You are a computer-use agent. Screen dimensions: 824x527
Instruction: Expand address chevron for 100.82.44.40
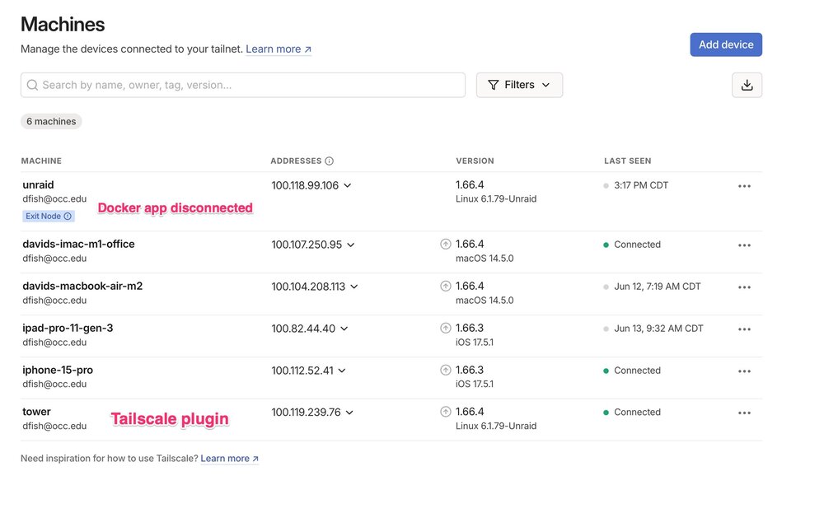[x=344, y=329]
